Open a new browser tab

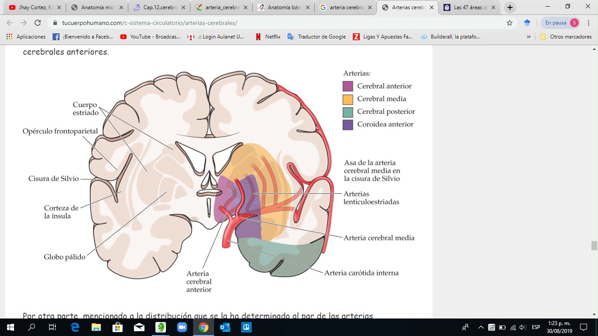(510, 7)
